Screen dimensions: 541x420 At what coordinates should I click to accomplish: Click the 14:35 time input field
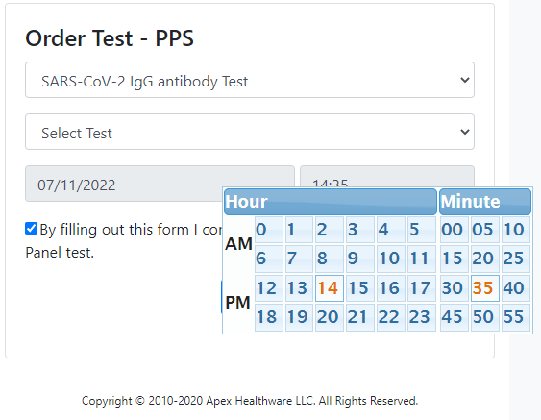click(387, 177)
